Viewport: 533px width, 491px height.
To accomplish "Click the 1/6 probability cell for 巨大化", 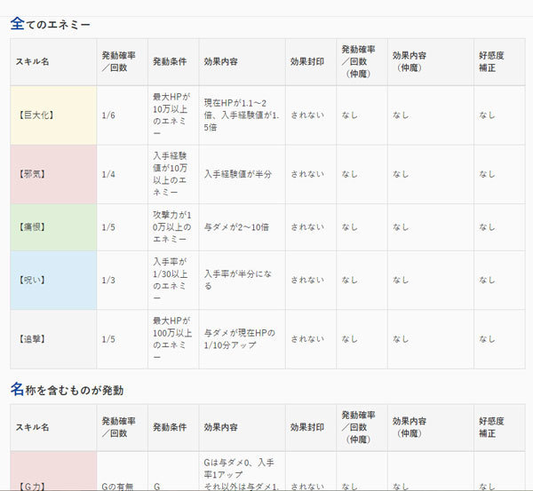I will point(121,115).
